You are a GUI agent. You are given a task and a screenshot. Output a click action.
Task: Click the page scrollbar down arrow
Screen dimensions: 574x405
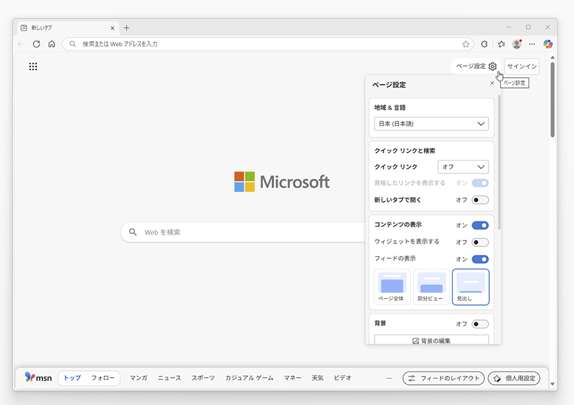pos(552,383)
